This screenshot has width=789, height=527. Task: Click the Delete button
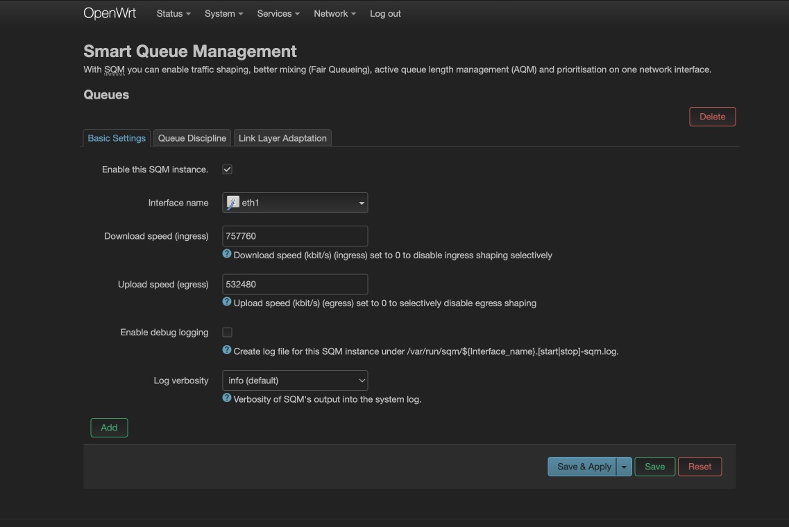712,117
